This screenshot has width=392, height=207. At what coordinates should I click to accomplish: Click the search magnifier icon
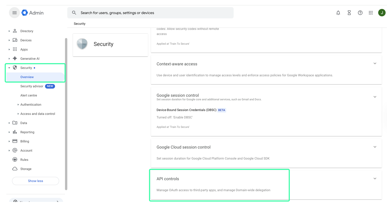74,13
